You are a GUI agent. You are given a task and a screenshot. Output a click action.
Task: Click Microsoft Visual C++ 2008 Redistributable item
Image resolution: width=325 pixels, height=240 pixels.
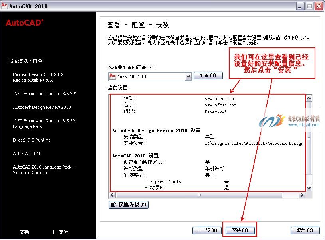click(38, 77)
